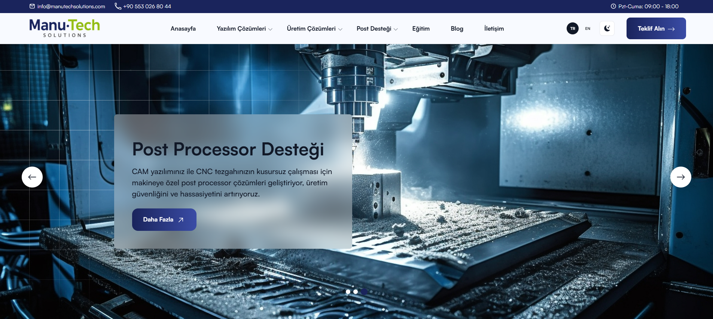
Task: Click the +90 553 026 80 44 phone link
Action: coord(147,6)
